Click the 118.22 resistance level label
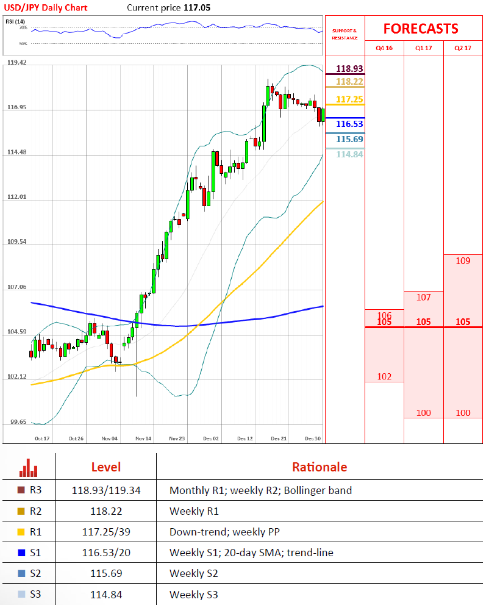 coord(349,81)
